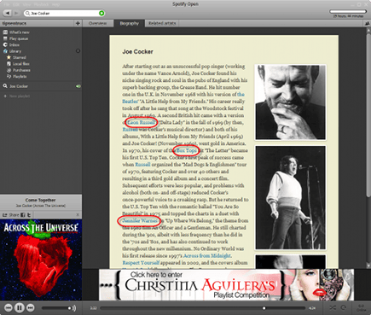Toggle shuffle mode
Viewport: 371px width, 315px height.
[x=333, y=308]
